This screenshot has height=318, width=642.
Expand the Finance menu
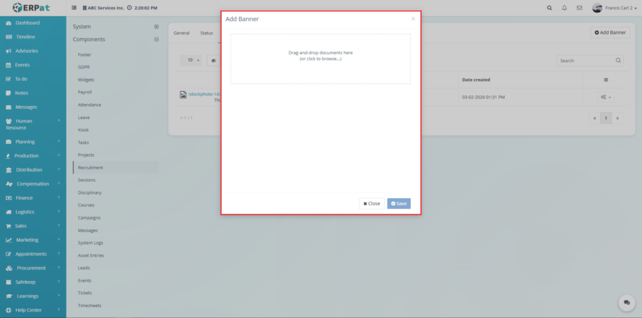coord(33,198)
